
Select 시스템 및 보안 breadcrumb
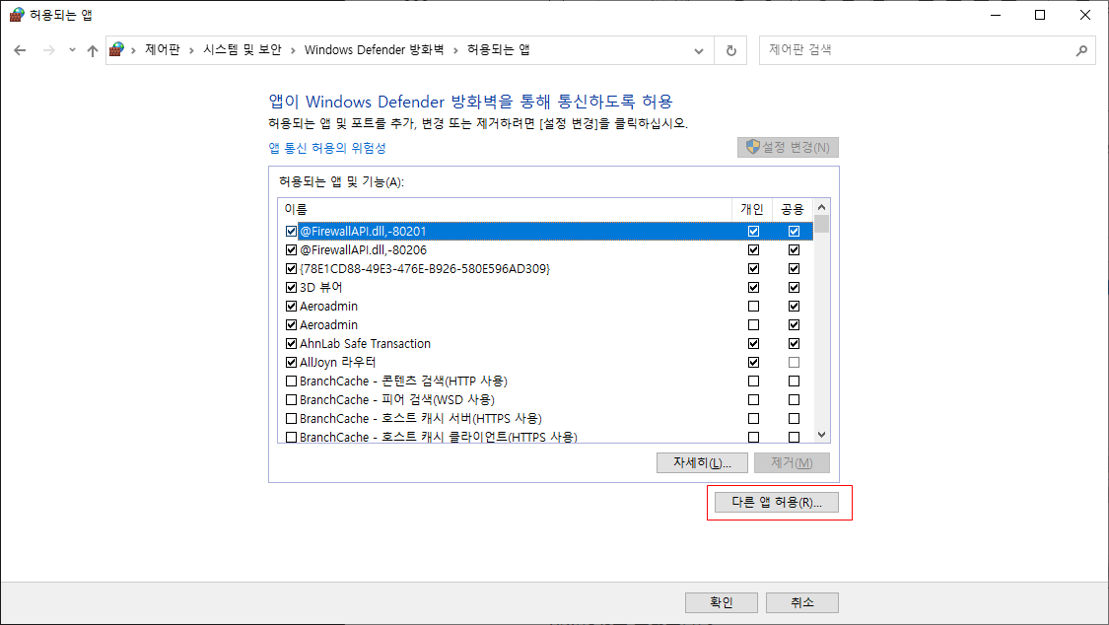[x=242, y=49]
